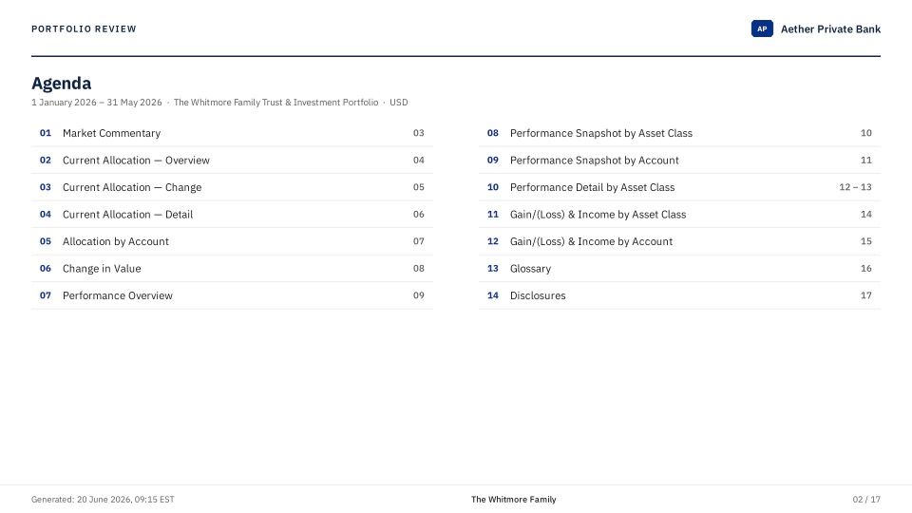Open Change in Value agenda item
912x513 pixels.
pos(232,268)
